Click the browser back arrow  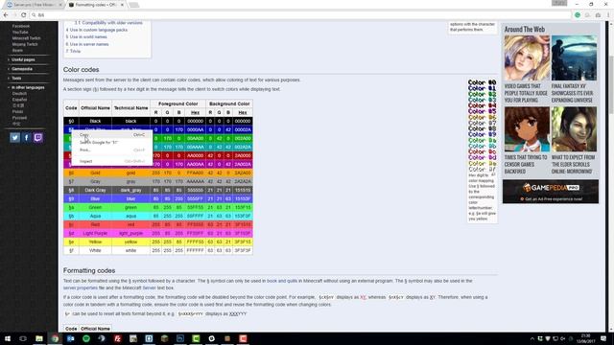pos(6,15)
